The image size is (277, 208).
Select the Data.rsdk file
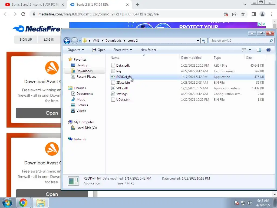[187, 66]
